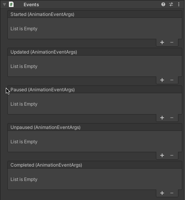Click the Events component title label
The image size is (185, 200).
(x=31, y=5)
